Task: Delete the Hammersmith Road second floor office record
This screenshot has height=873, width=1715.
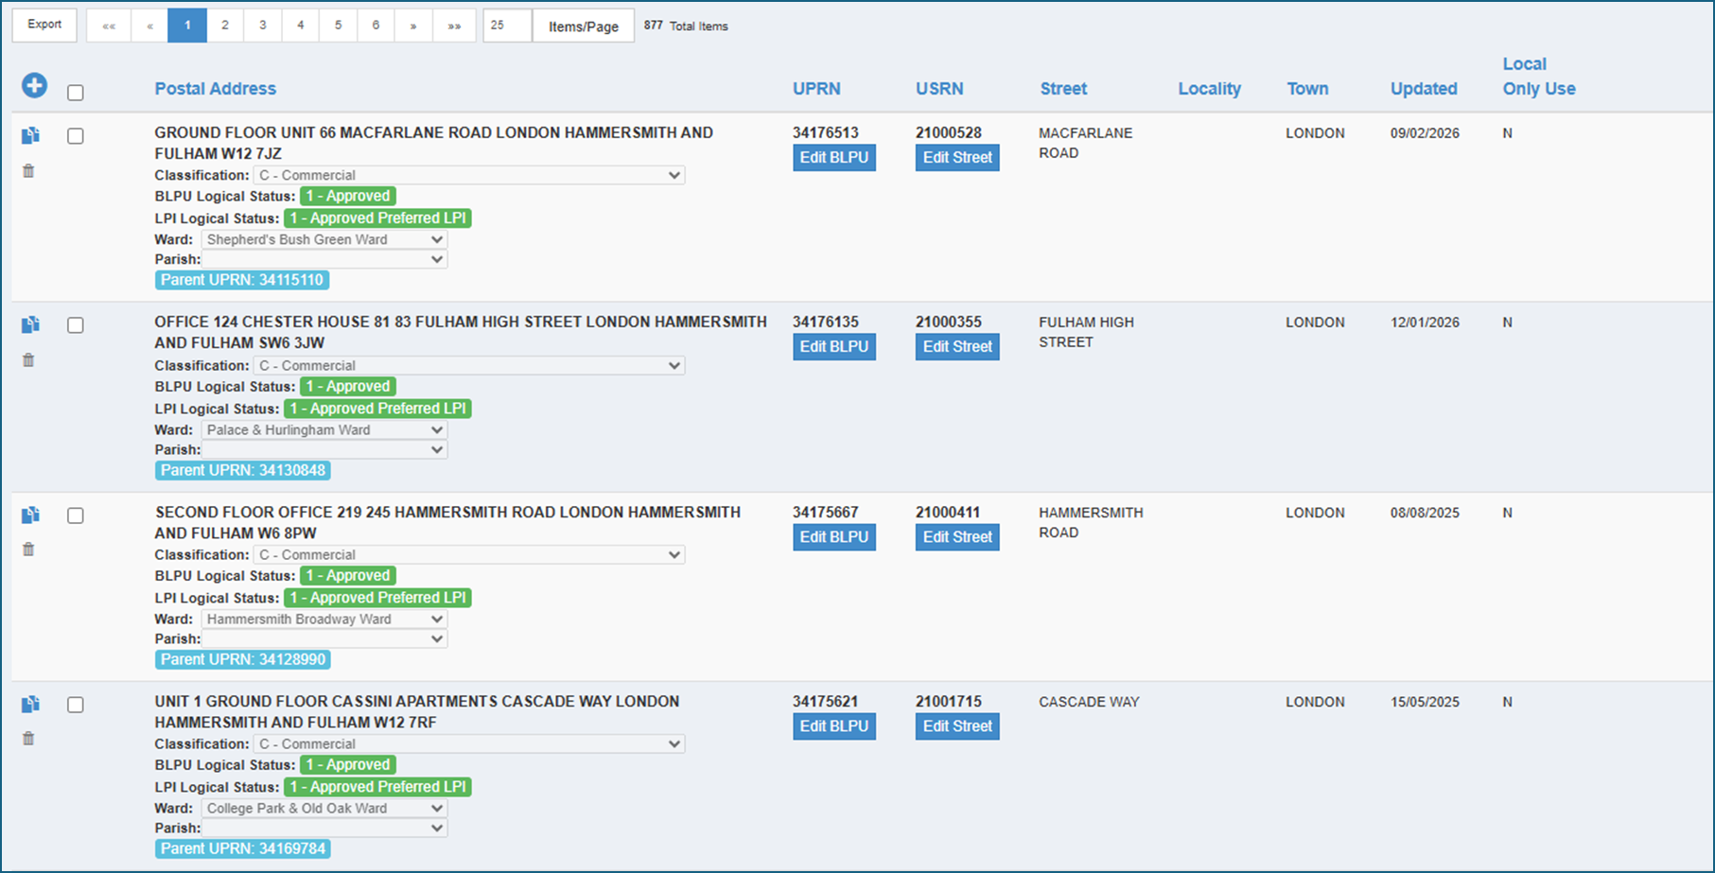Action: 28,550
